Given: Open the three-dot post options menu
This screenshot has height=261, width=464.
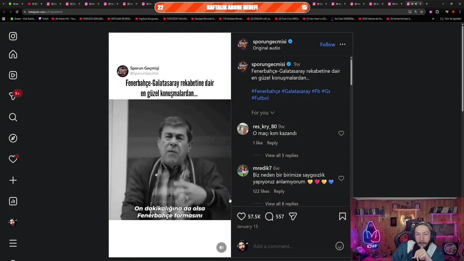Looking at the screenshot, I should 343,45.
